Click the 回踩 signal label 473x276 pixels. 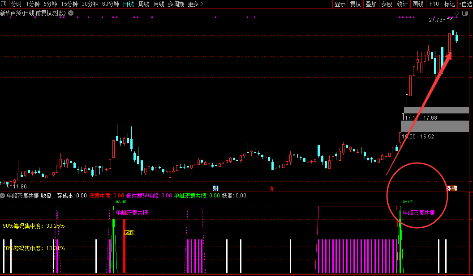click(x=129, y=233)
